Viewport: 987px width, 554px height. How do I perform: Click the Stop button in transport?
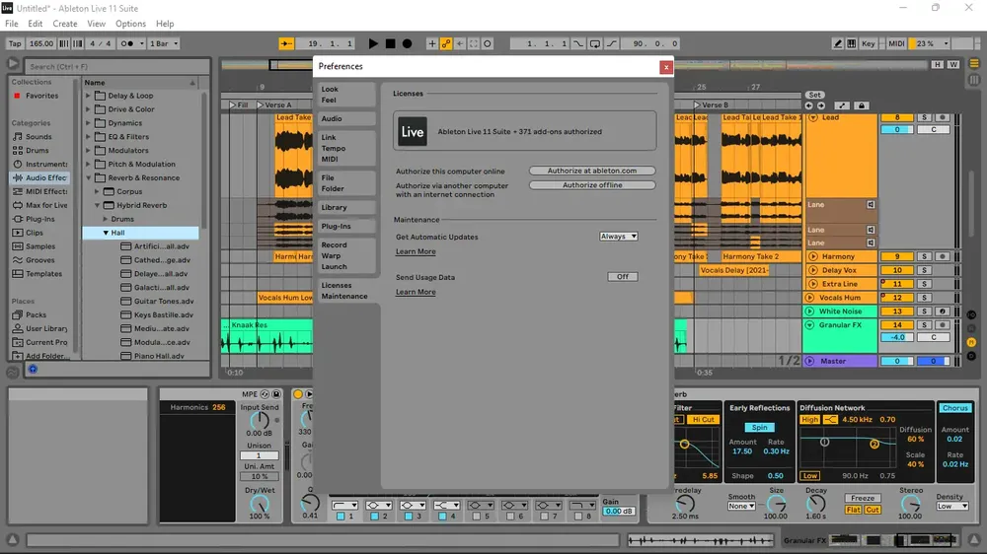(x=390, y=43)
